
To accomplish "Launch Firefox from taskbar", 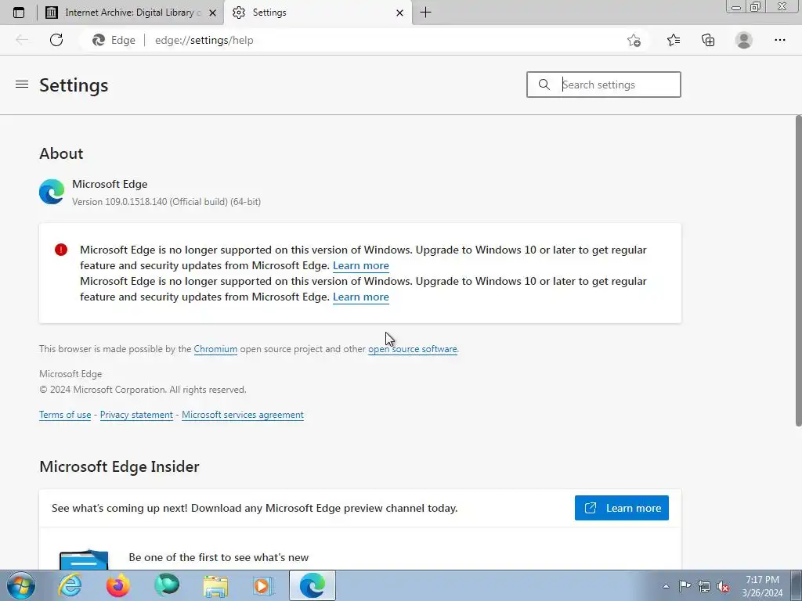I will coord(118,585).
